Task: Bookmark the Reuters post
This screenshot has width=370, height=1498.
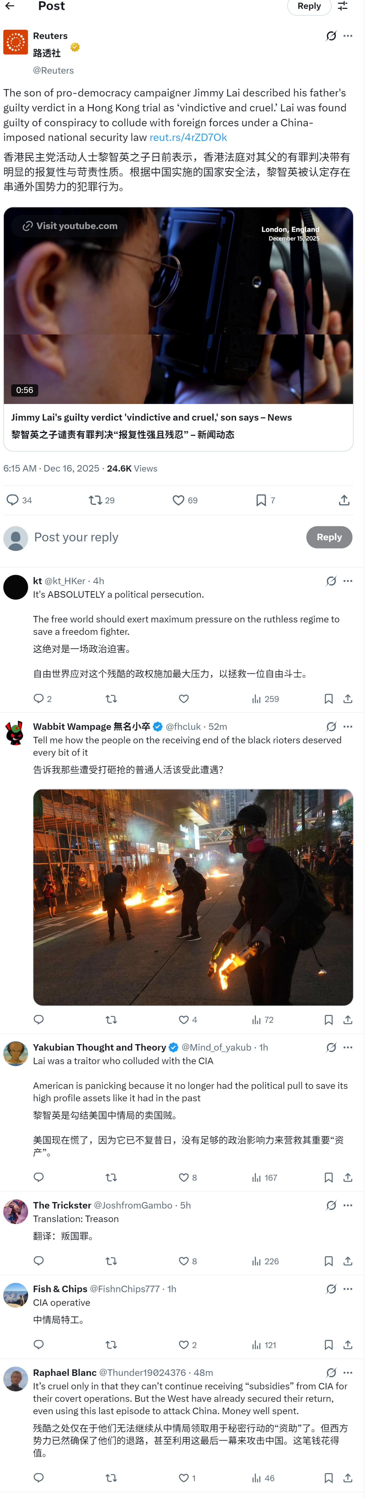Action: click(269, 507)
